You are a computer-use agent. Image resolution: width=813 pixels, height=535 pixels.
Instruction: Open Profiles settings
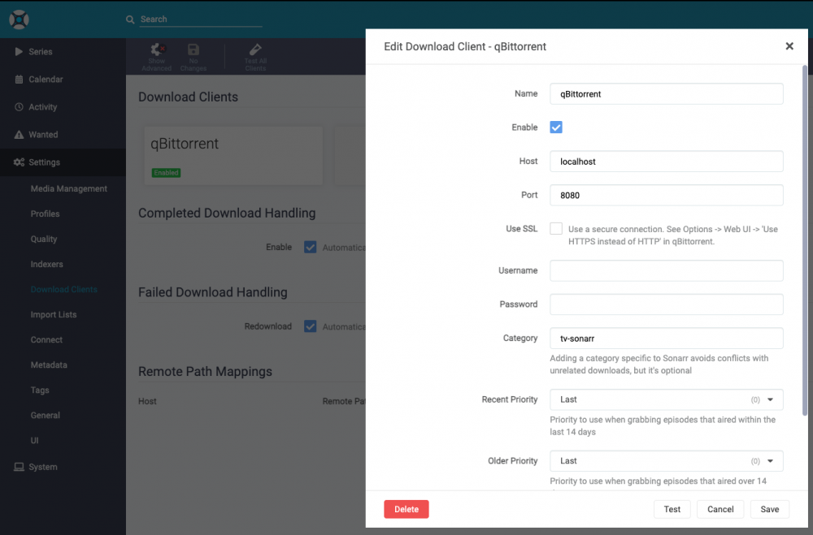45,214
